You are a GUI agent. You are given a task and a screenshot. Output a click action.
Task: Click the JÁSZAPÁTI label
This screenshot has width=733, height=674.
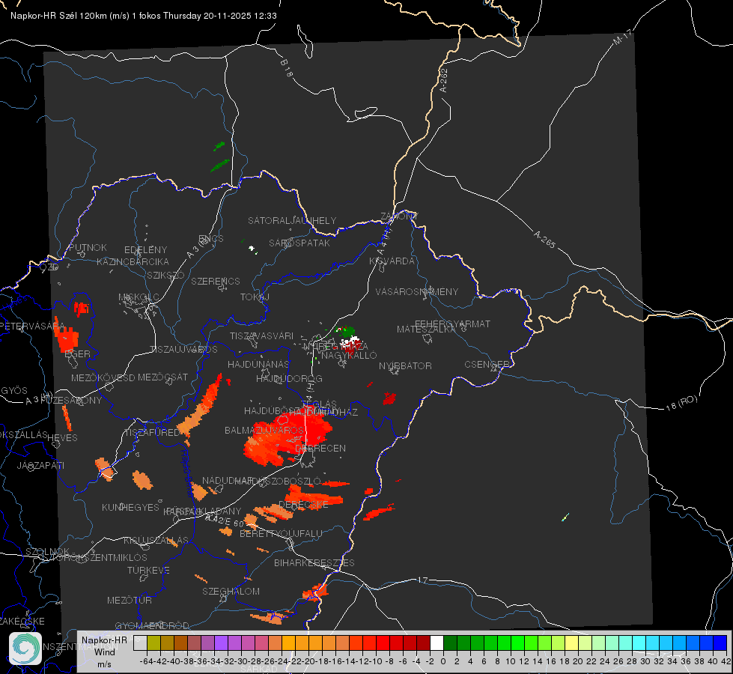tap(40, 465)
